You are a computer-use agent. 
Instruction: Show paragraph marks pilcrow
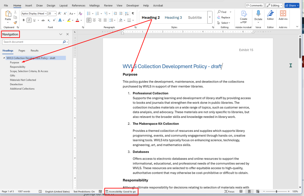[133, 14]
